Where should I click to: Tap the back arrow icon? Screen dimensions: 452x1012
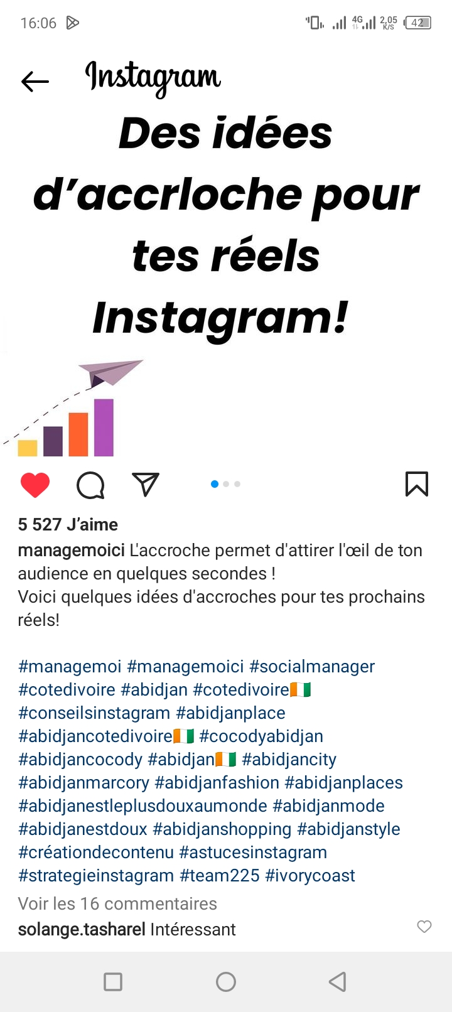tap(35, 82)
